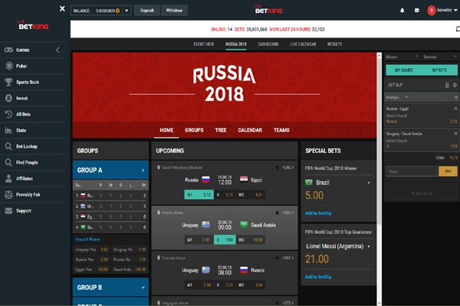Image resolution: width=460 pixels, height=306 pixels.
Task: Select the Groups tab on banner
Action: click(194, 130)
